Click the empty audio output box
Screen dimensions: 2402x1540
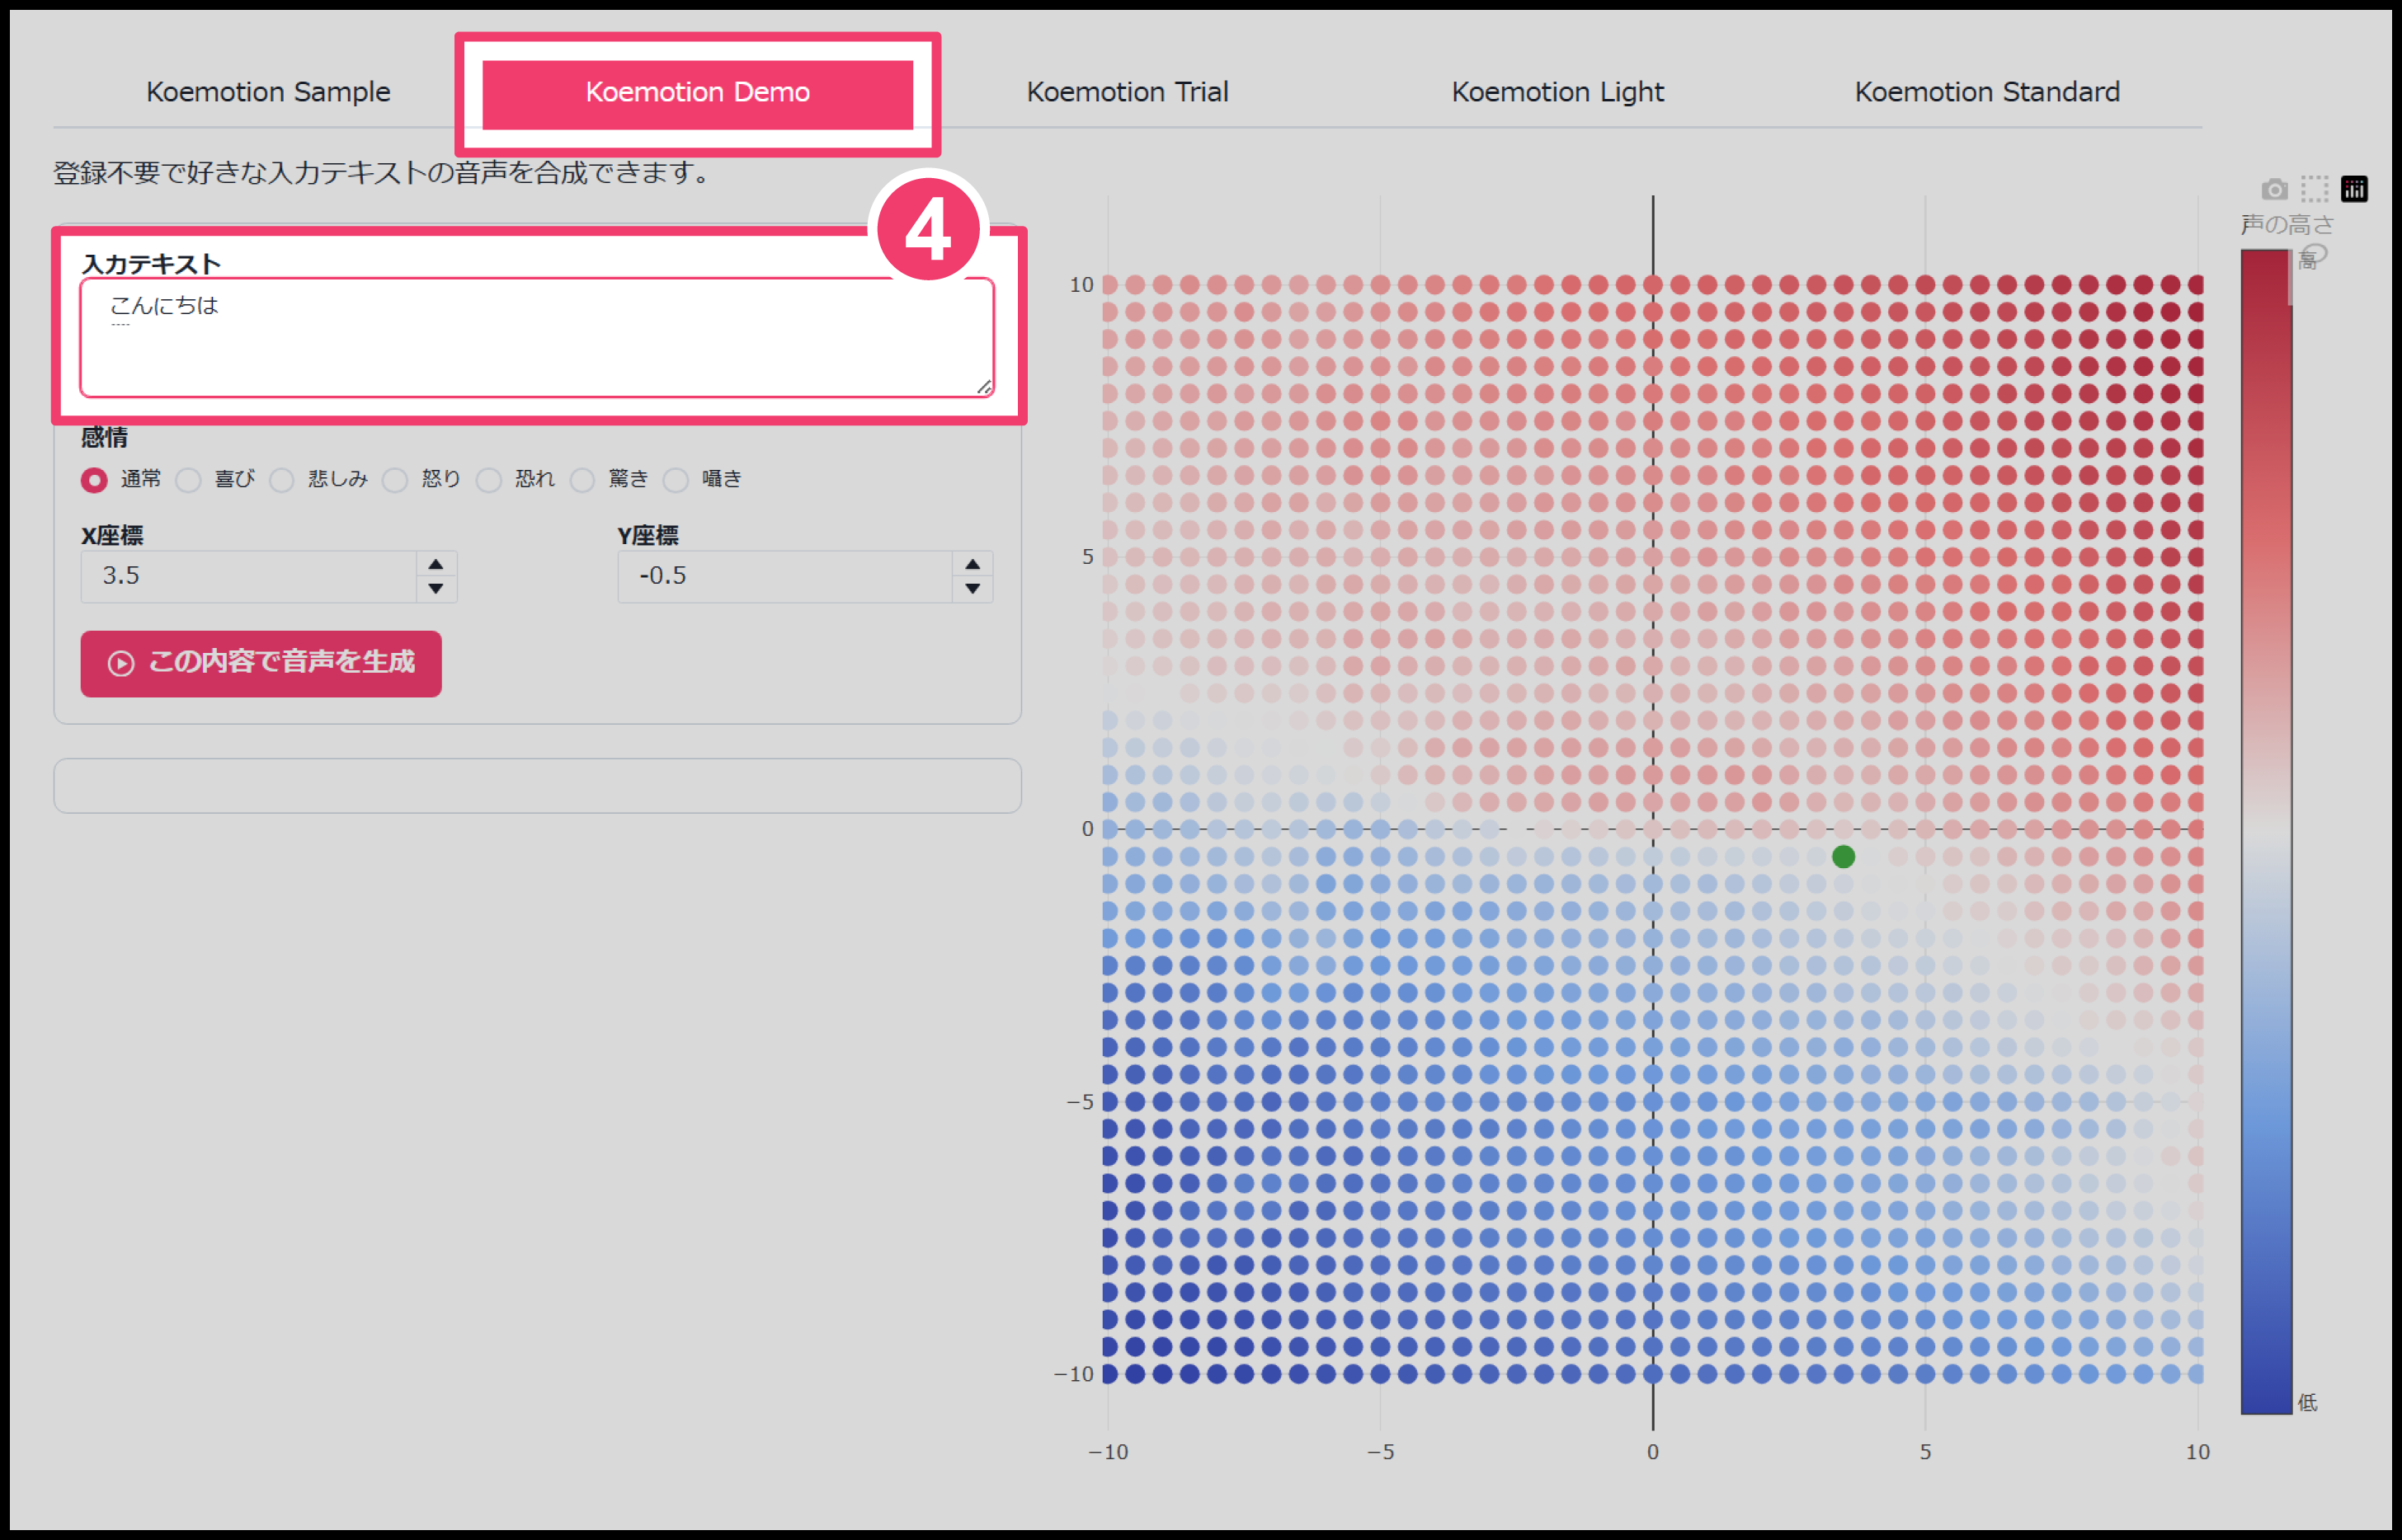point(537,786)
